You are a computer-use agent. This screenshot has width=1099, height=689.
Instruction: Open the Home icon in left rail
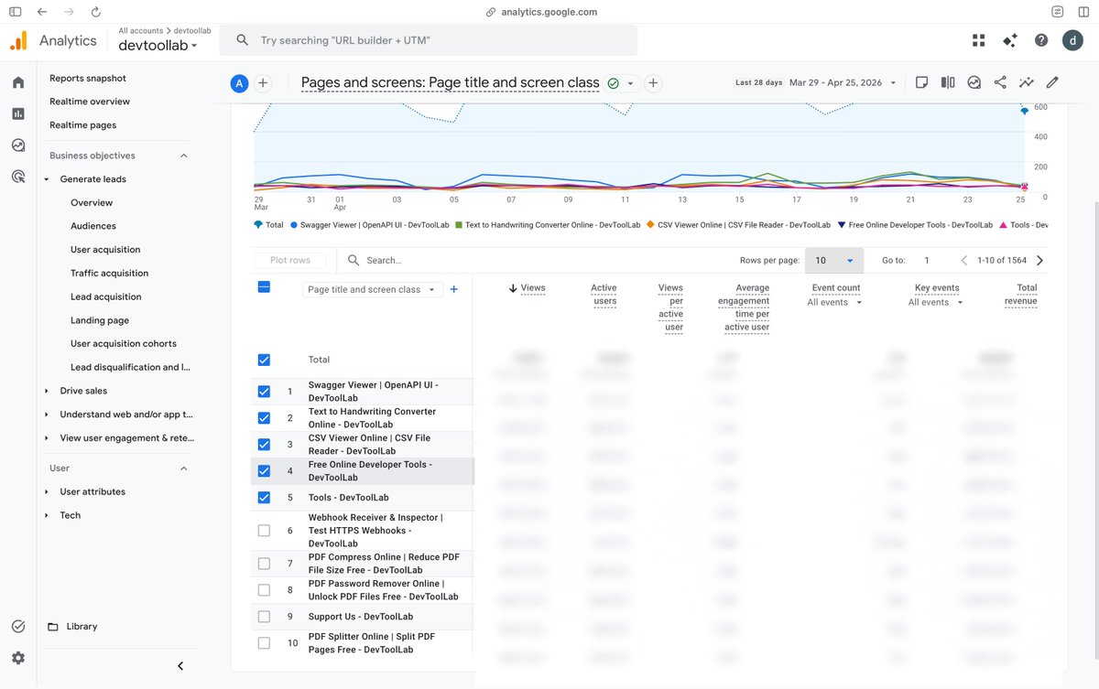[18, 82]
